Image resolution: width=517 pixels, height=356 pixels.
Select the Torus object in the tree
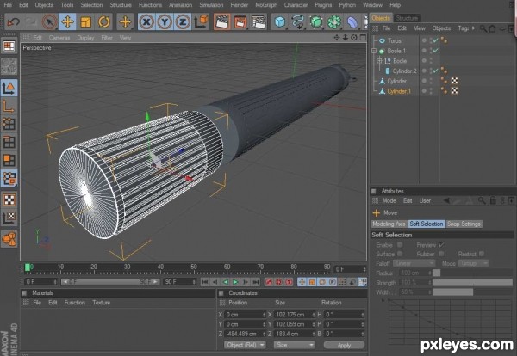pos(395,40)
